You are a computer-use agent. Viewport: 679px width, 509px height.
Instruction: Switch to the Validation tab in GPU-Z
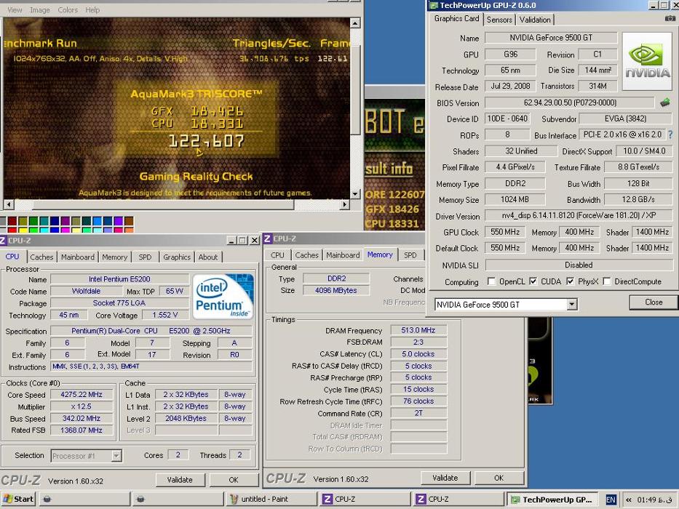click(x=535, y=20)
